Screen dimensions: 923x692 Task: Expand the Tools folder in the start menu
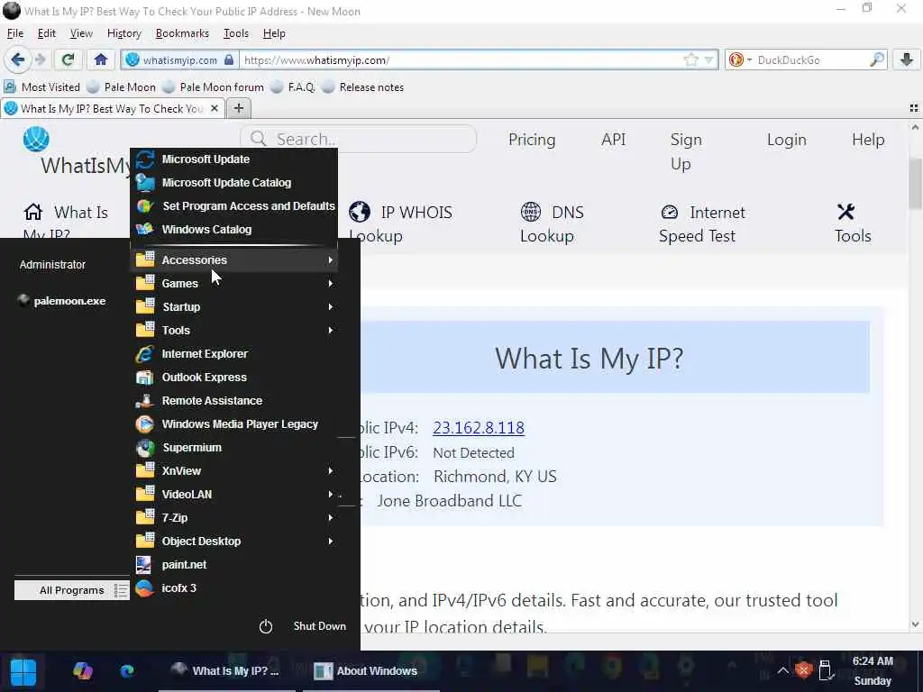[x=235, y=331]
